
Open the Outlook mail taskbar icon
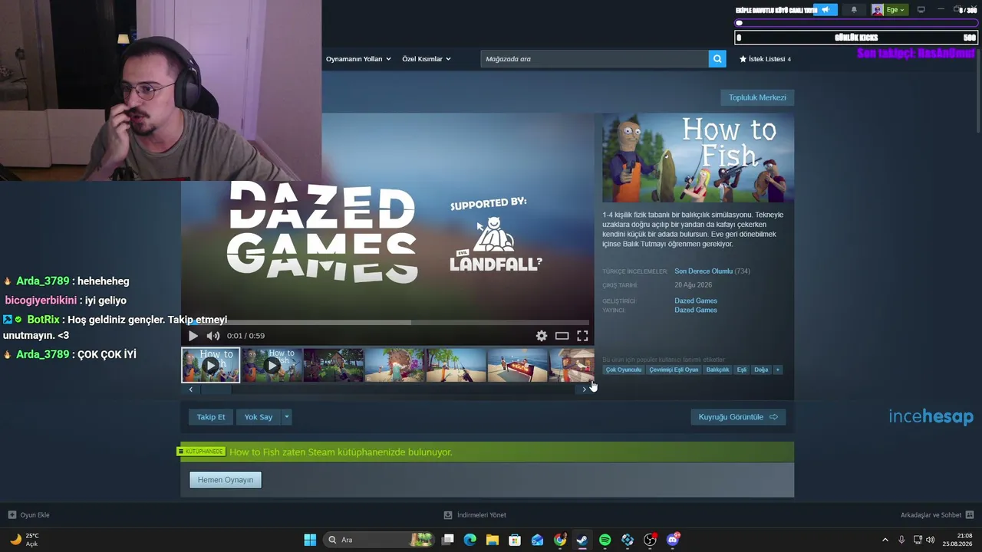538,540
